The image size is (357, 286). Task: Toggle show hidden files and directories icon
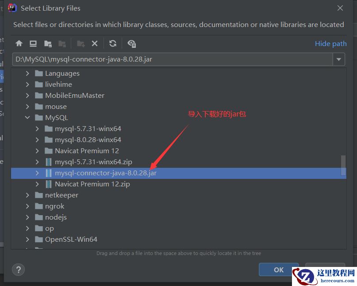click(x=131, y=43)
